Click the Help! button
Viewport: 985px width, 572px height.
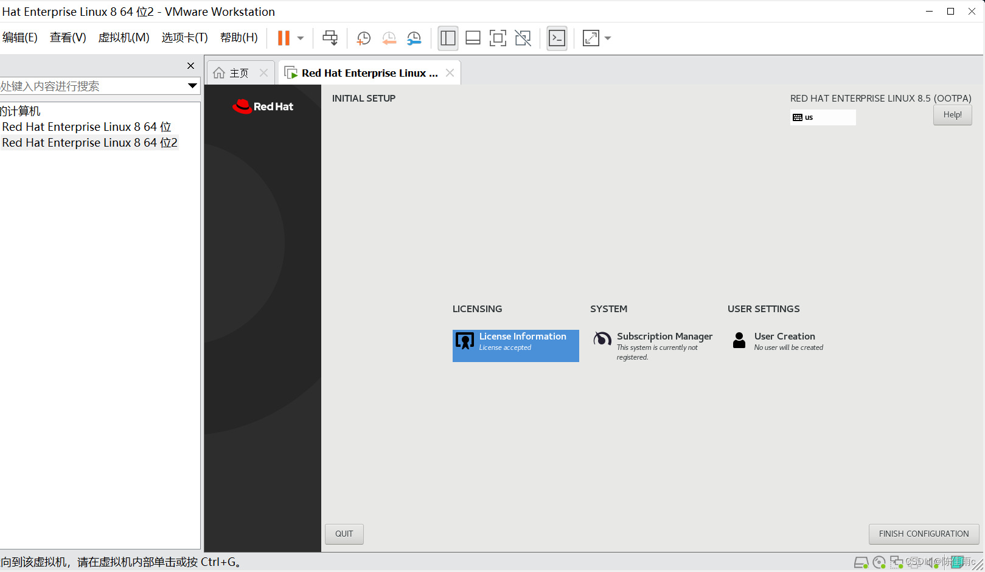pos(952,115)
